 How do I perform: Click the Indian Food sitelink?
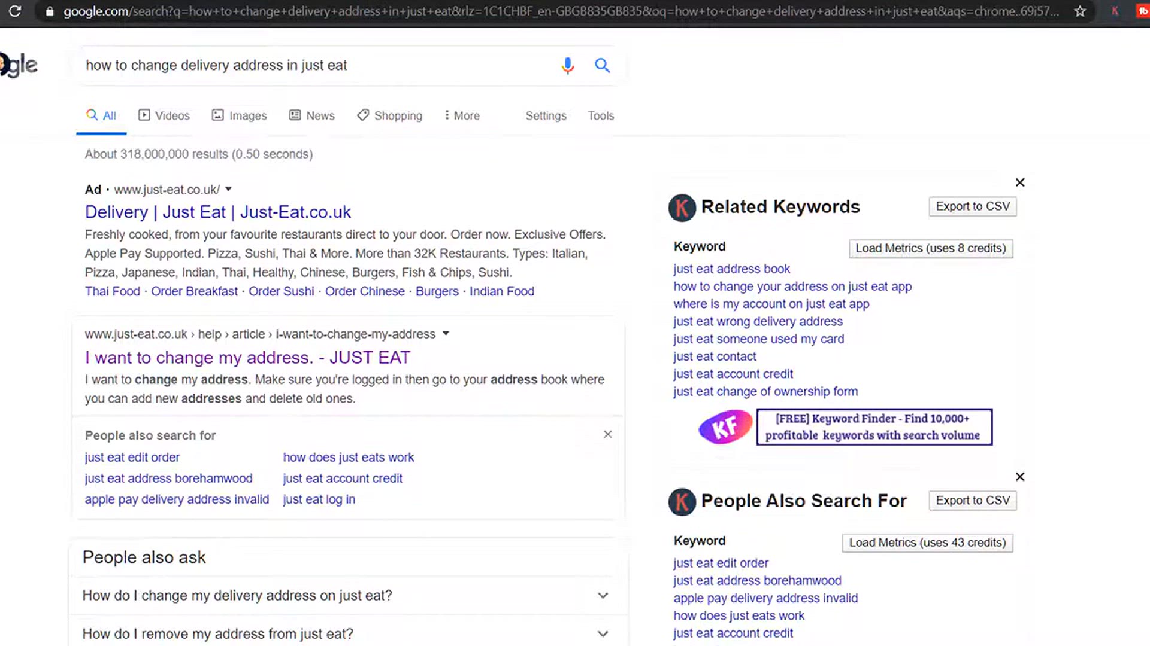click(x=502, y=291)
